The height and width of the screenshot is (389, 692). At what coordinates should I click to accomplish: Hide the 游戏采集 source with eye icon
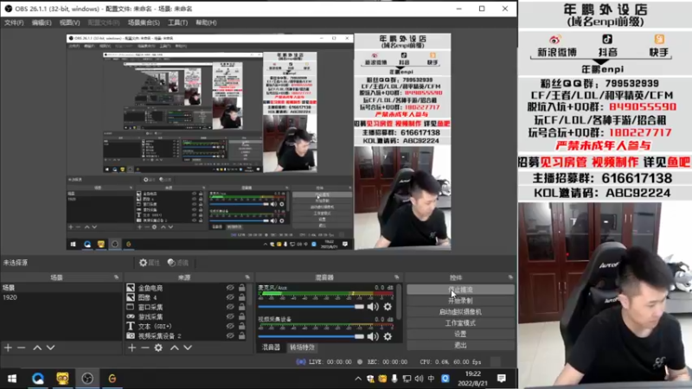[230, 316]
